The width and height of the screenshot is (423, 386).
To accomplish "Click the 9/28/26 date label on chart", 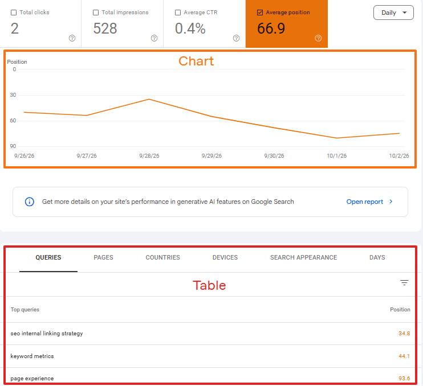I will pyautogui.click(x=149, y=155).
